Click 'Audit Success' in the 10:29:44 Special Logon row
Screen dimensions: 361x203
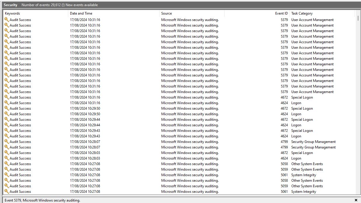pos(20,120)
